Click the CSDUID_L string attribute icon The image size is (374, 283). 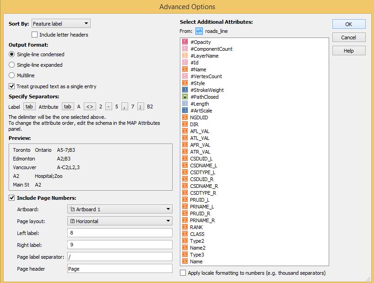[185, 159]
